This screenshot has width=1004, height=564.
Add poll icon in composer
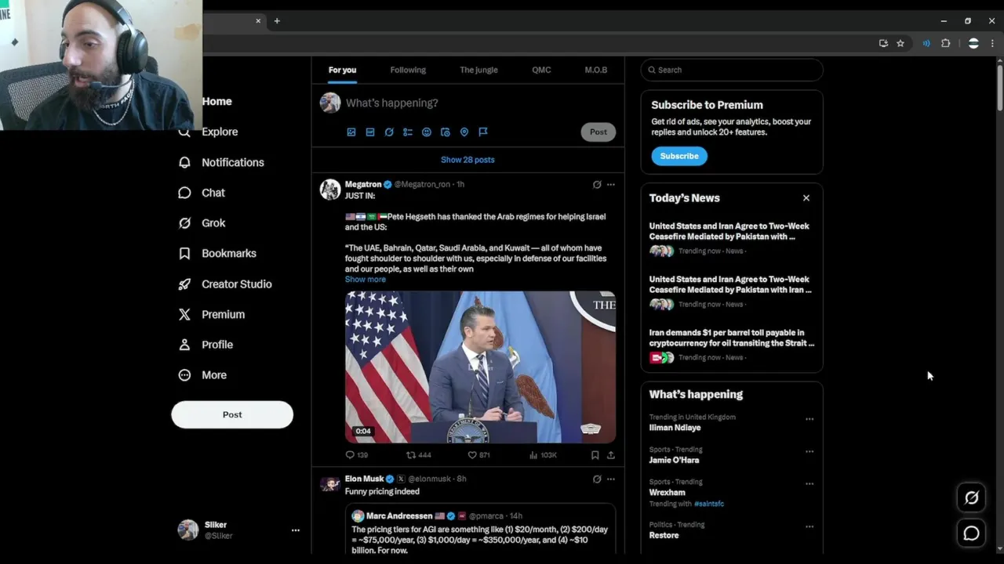click(408, 132)
